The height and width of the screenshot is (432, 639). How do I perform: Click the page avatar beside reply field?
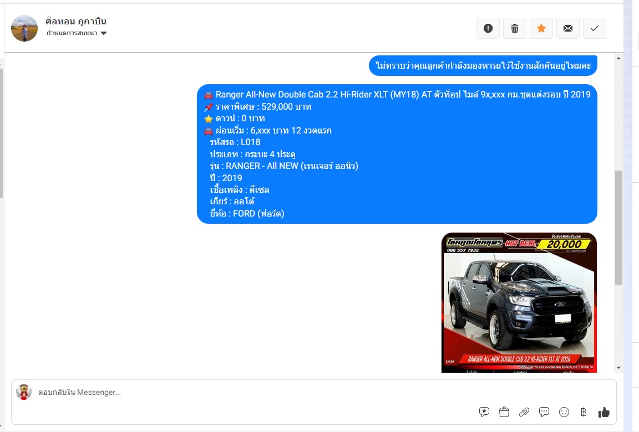pos(24,392)
